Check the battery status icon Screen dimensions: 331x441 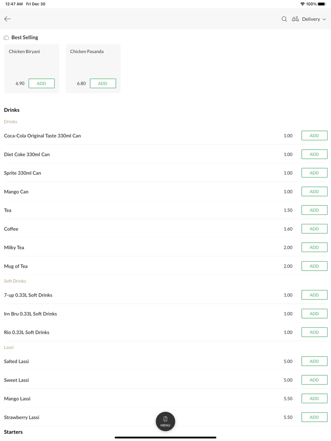click(x=322, y=4)
